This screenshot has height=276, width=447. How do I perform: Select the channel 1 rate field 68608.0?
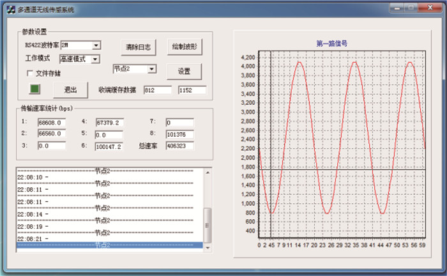pyautogui.click(x=52, y=122)
